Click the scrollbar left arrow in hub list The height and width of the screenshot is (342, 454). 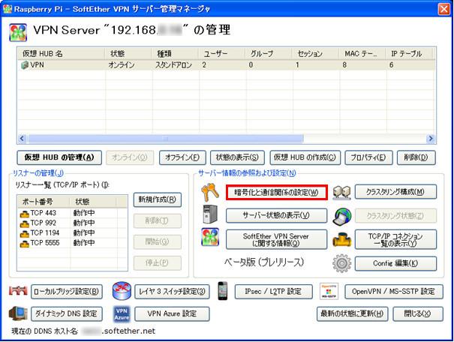pos(22,139)
